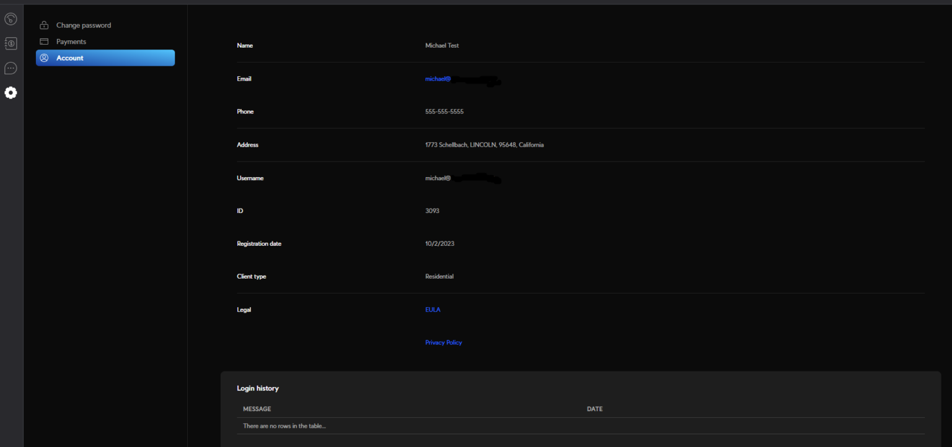Select the empty row in Login history table
The height and width of the screenshot is (447, 952).
(x=284, y=425)
